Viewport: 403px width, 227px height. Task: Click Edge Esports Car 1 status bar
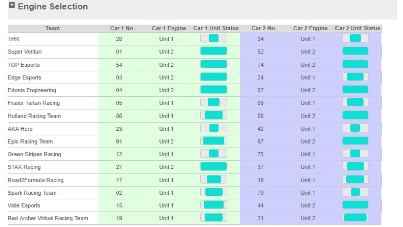point(214,77)
